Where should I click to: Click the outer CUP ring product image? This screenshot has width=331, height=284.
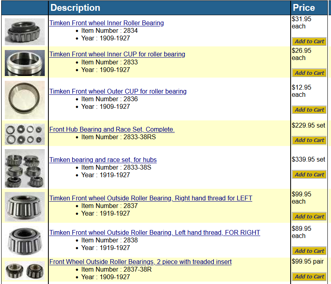point(25,100)
